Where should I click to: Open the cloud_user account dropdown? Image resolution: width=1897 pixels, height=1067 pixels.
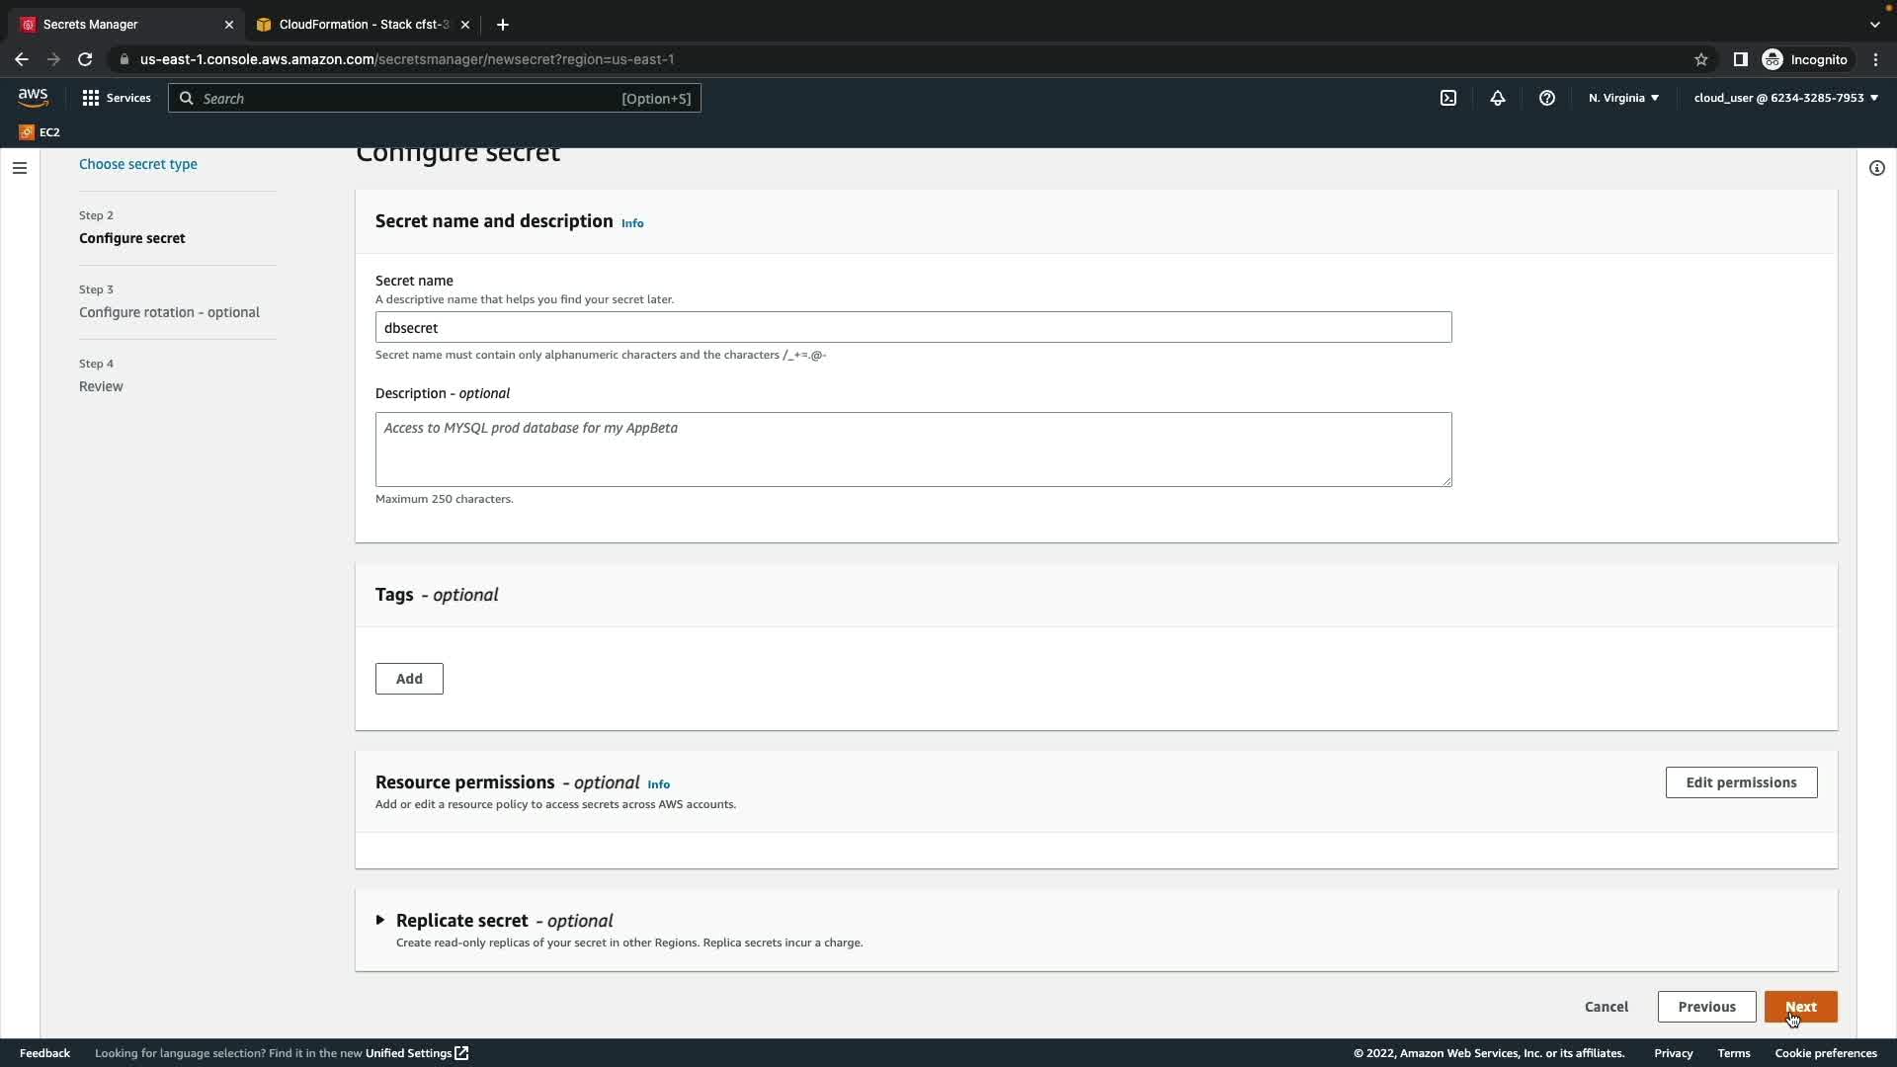(x=1785, y=98)
